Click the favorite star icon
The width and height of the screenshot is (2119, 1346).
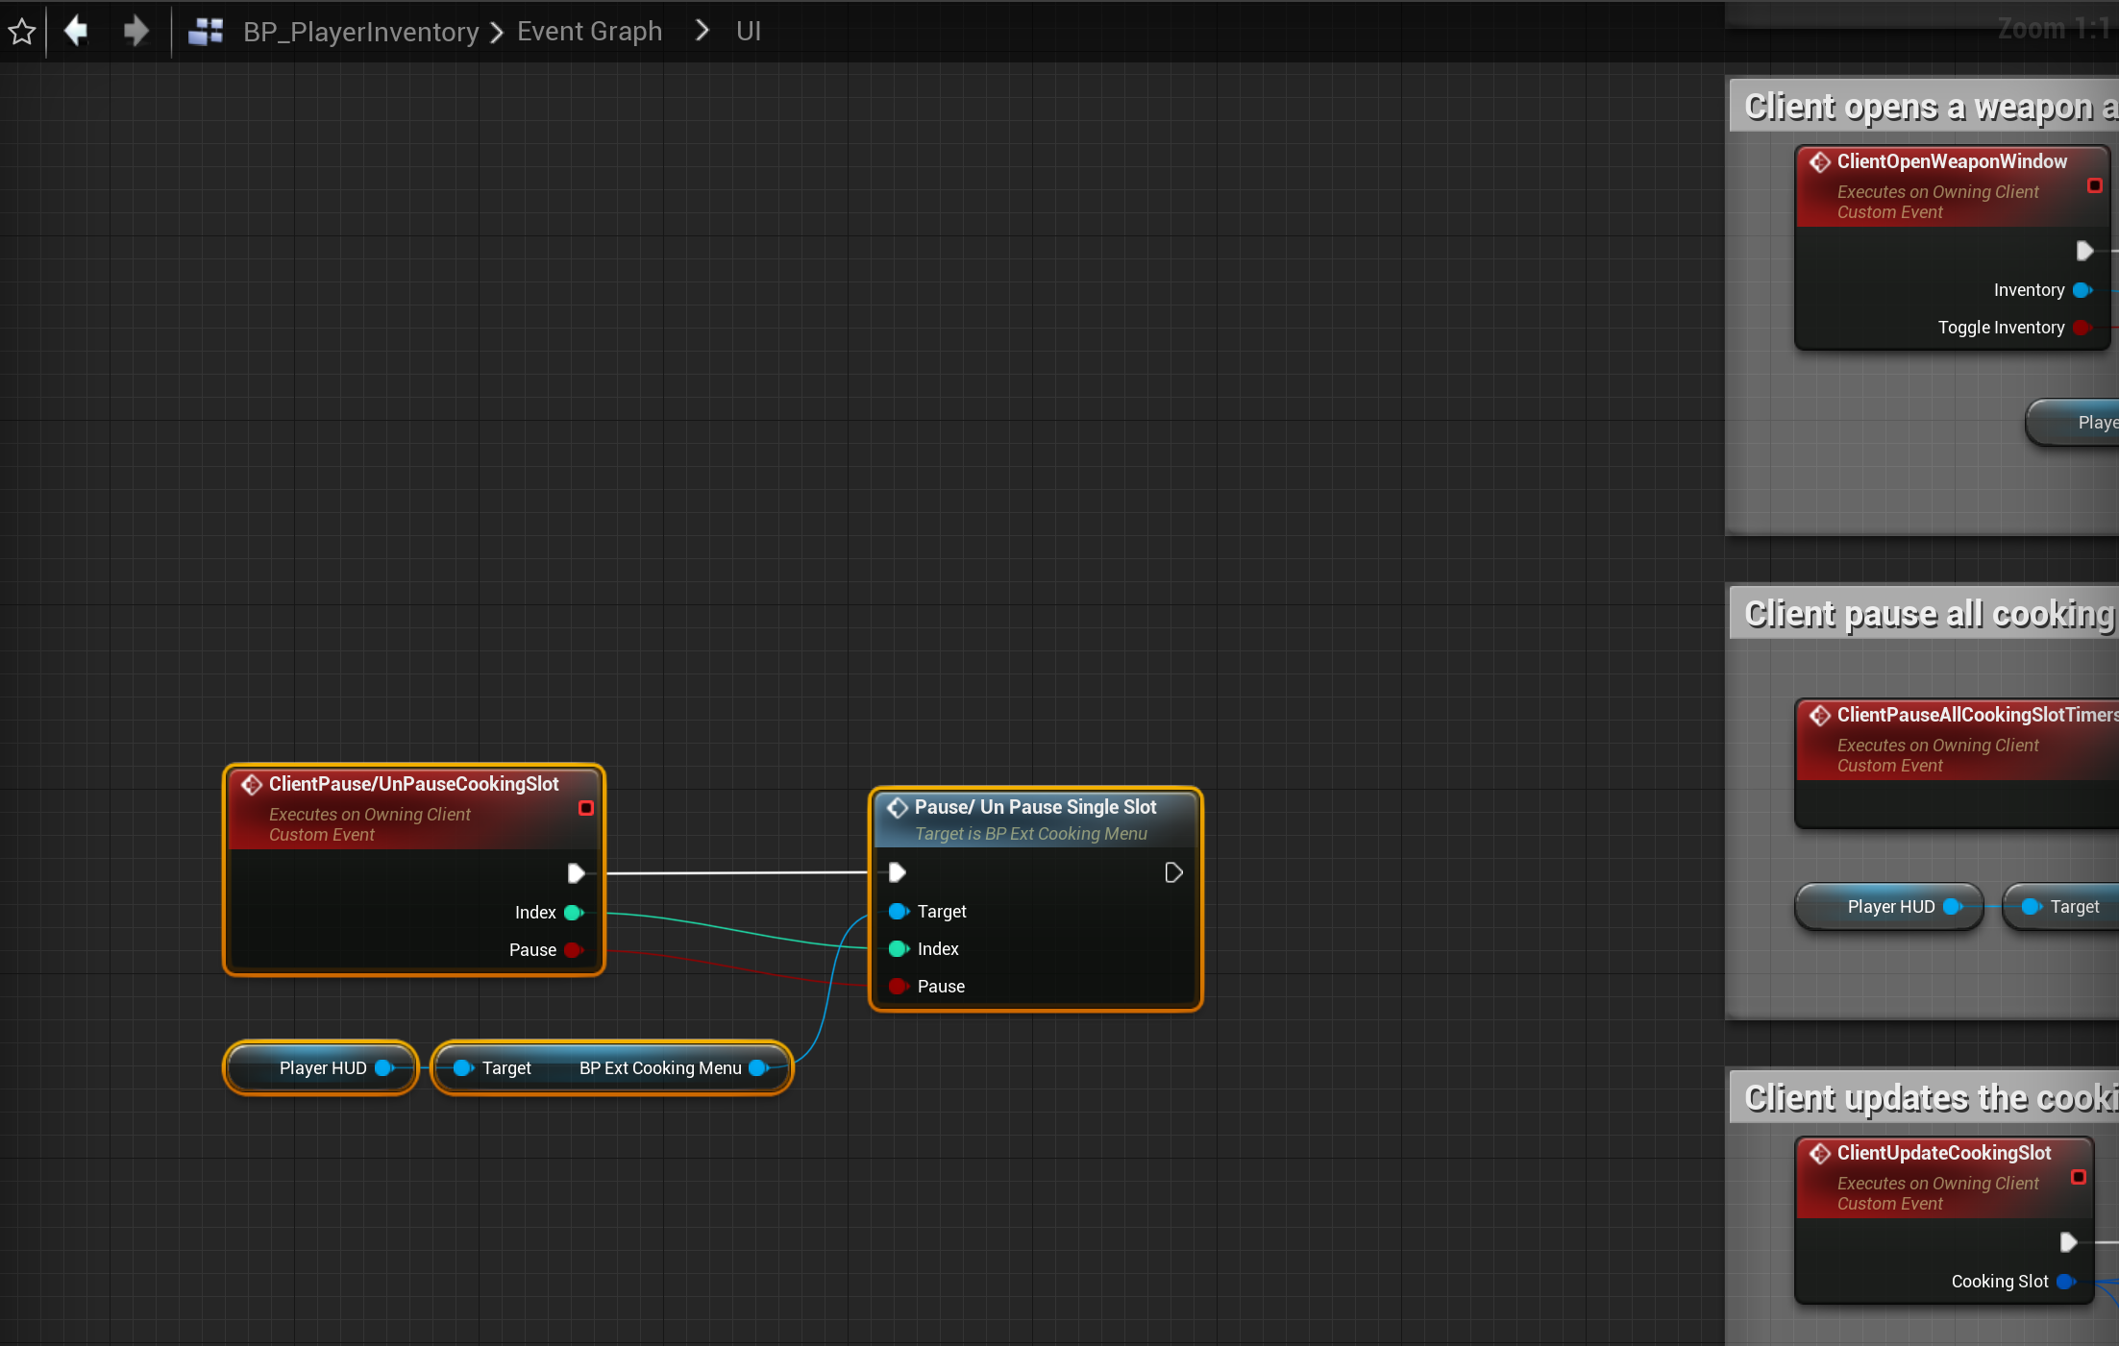pyautogui.click(x=22, y=32)
